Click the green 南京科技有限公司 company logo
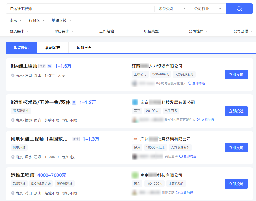Image resolution: width=256 pixels, height=201 pixels. [135, 175]
